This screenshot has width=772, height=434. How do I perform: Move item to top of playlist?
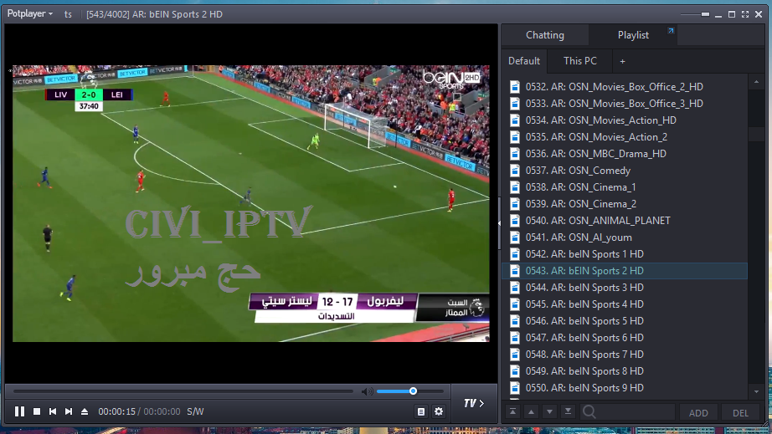click(512, 411)
